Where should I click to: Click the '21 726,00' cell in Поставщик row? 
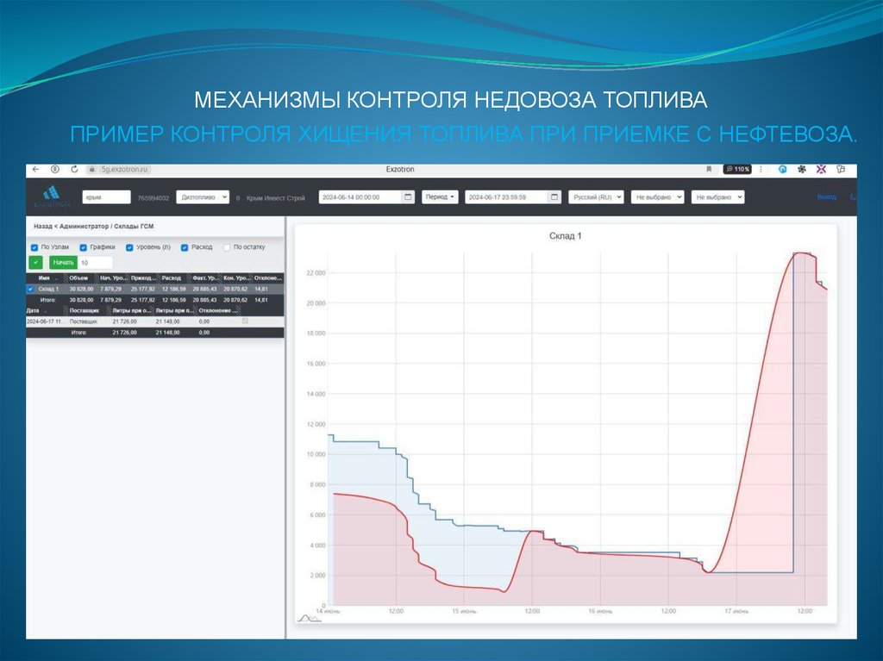(x=124, y=321)
